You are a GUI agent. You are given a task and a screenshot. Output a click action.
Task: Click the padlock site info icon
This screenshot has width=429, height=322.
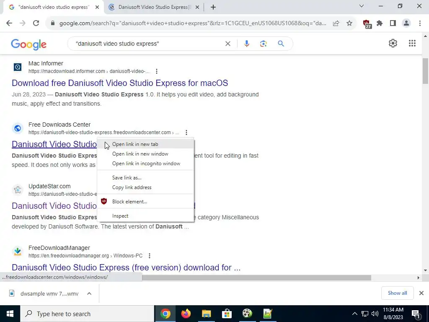point(53,23)
